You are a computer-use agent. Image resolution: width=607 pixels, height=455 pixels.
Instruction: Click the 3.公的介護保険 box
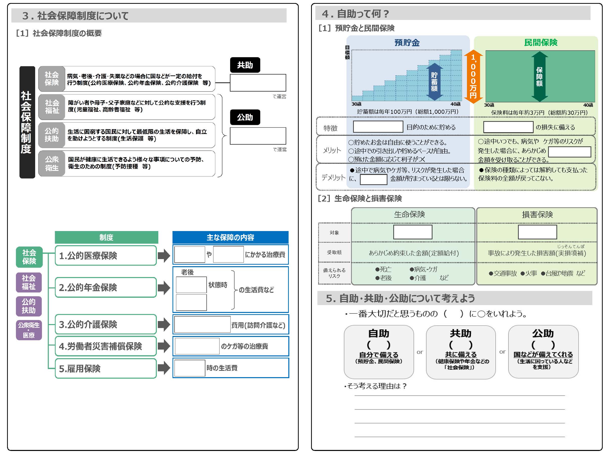[x=106, y=325]
